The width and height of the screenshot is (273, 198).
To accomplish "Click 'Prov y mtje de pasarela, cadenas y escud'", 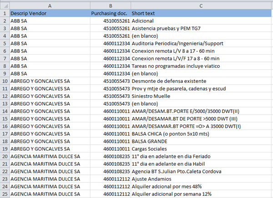I will 201,89.
